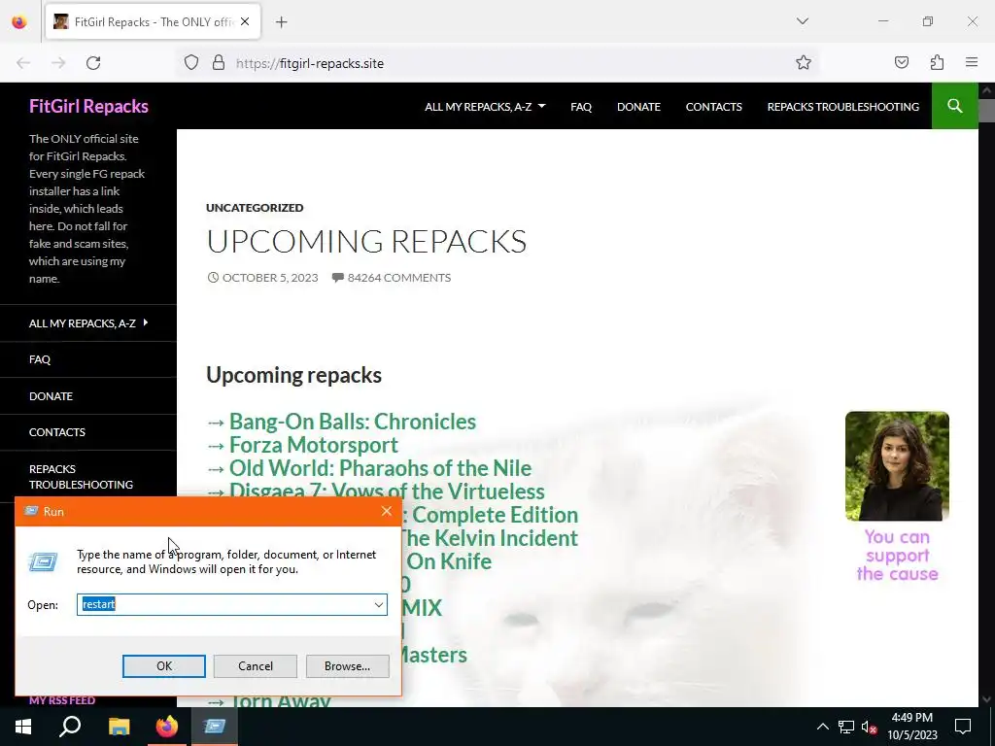Open FAQ in the top navigation

click(581, 107)
